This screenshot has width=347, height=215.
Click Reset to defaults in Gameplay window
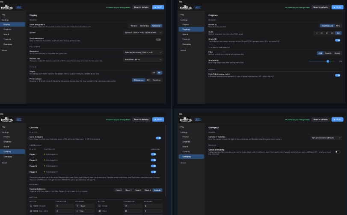320,119
